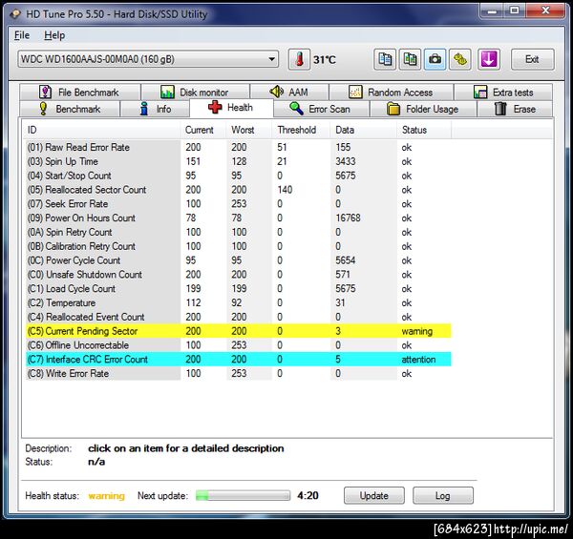
Task: Select the (C5) Current Pending Sector row
Action: coord(238,331)
